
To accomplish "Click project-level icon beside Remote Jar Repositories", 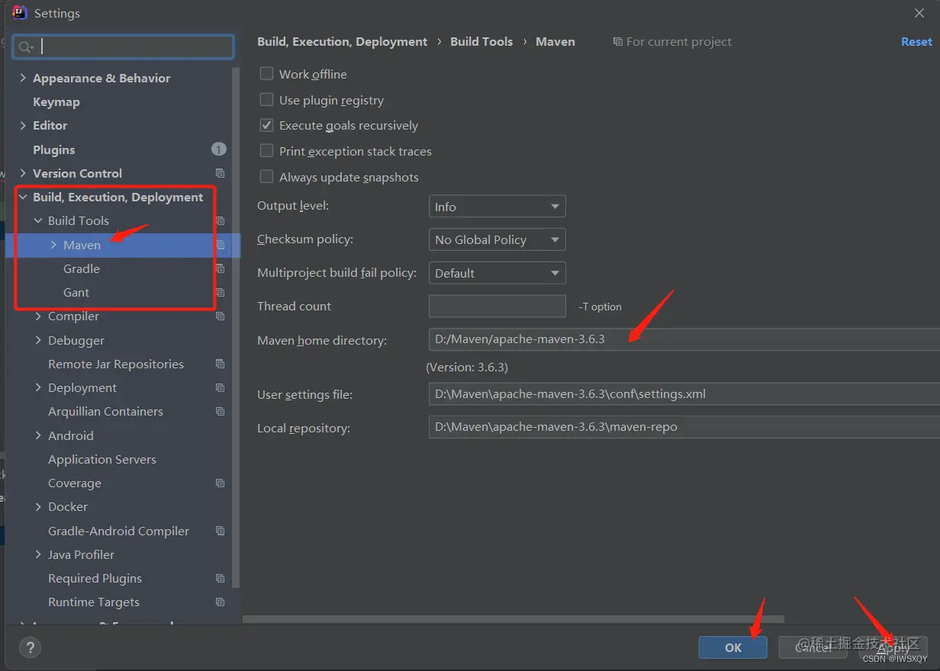I will click(x=221, y=364).
